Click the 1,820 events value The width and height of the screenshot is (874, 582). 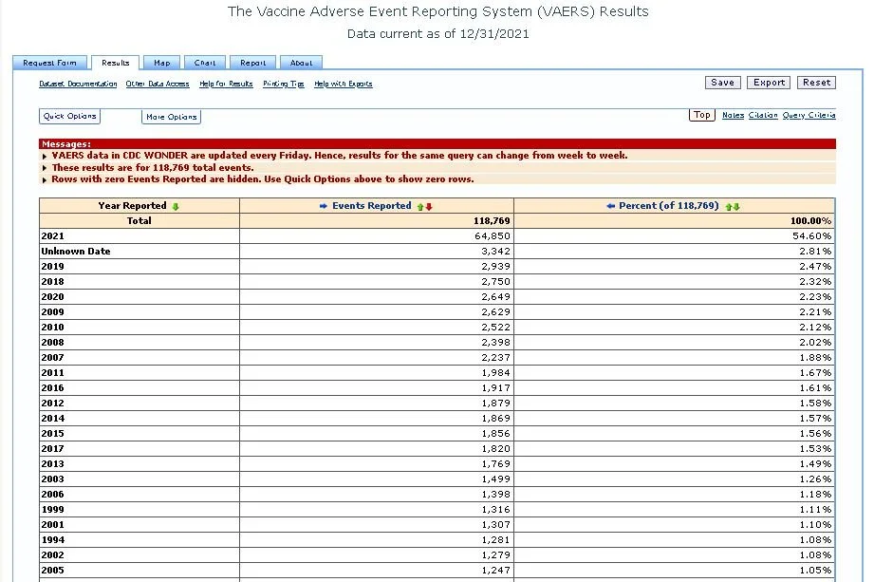495,449
